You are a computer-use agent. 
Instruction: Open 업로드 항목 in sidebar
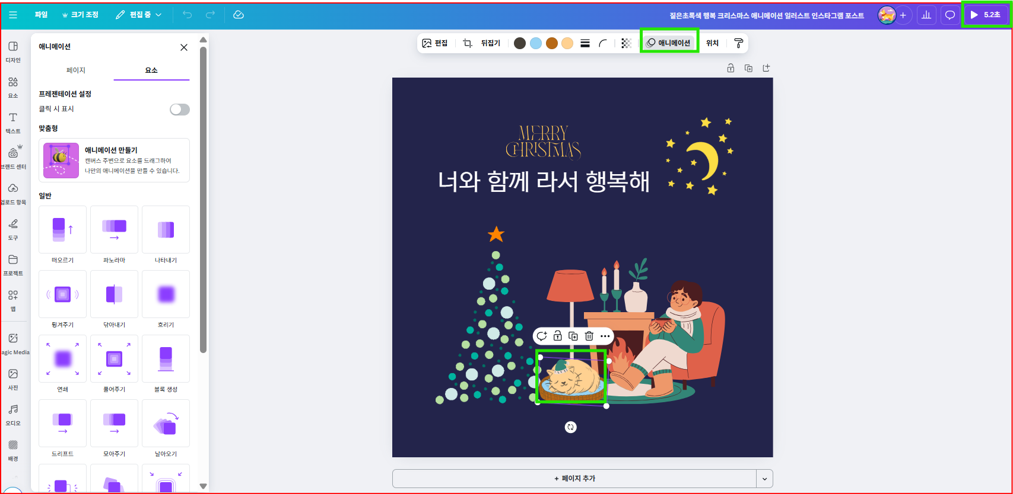(x=13, y=194)
